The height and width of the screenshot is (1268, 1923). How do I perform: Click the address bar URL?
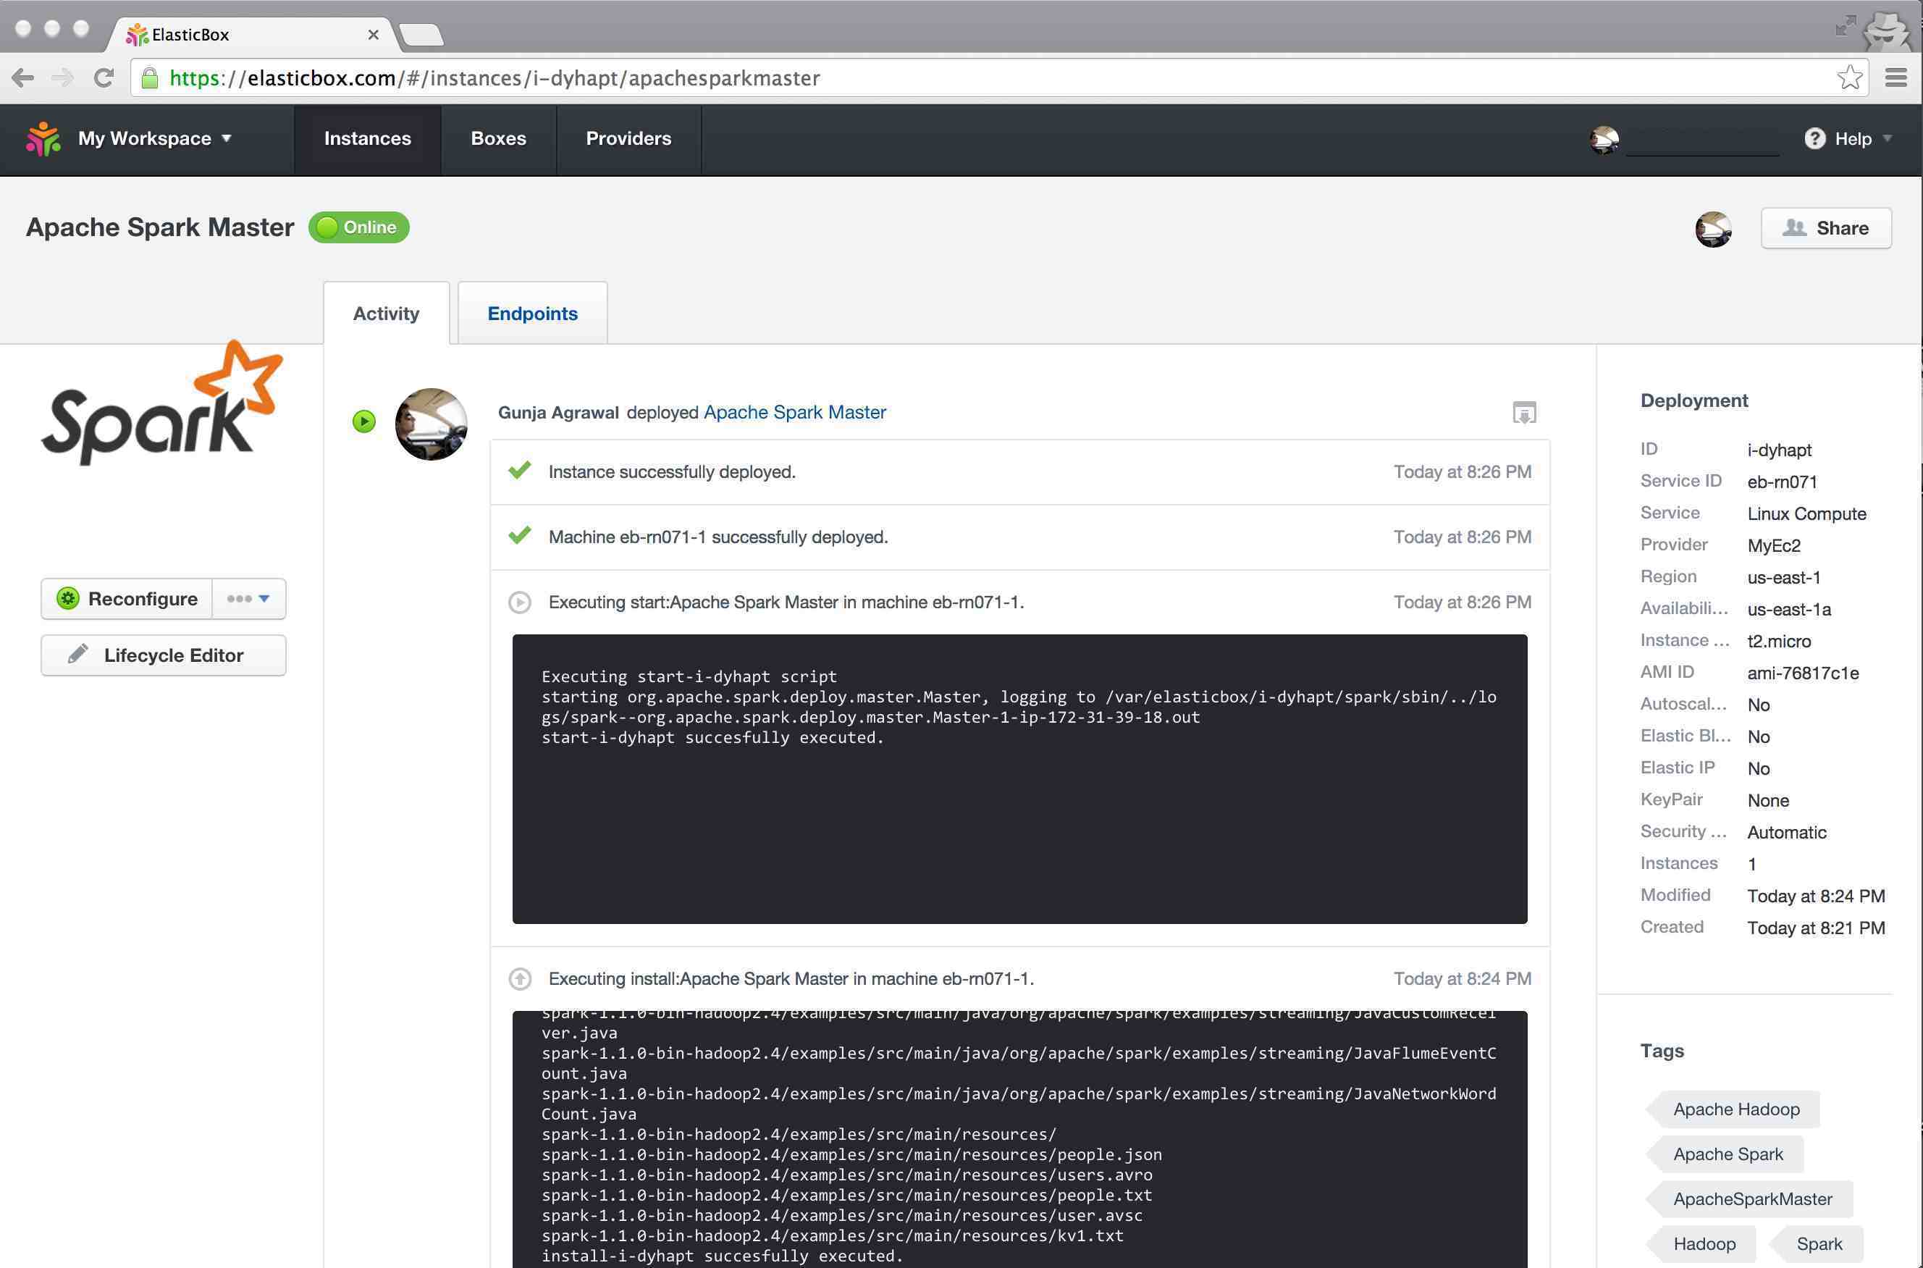point(495,78)
